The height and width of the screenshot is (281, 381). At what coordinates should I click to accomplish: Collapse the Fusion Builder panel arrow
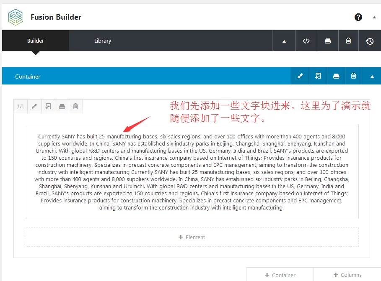click(x=374, y=17)
